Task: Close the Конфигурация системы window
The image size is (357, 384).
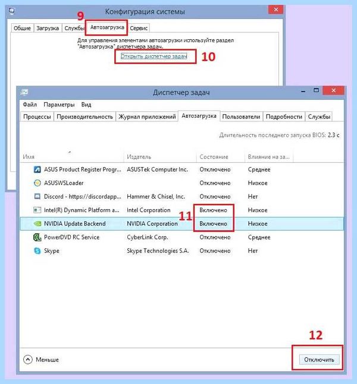Action: (276, 10)
